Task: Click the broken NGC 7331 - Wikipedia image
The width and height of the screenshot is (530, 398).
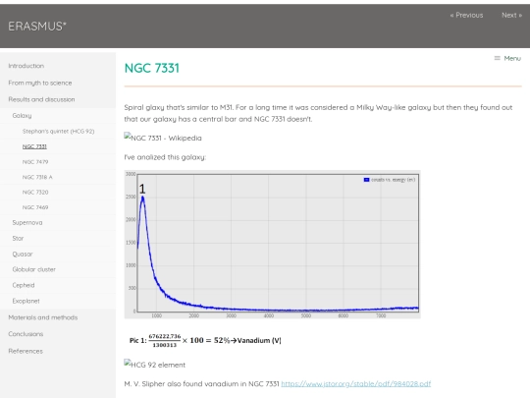Action: point(163,138)
